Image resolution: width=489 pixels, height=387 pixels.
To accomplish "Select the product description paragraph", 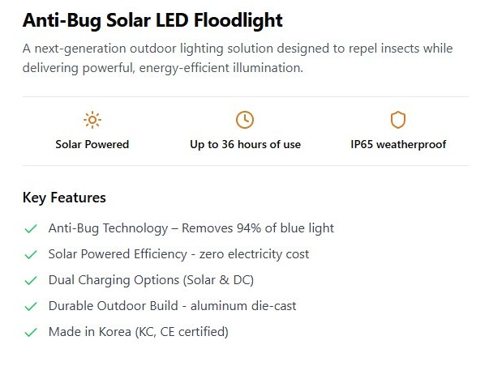I will (238, 58).
